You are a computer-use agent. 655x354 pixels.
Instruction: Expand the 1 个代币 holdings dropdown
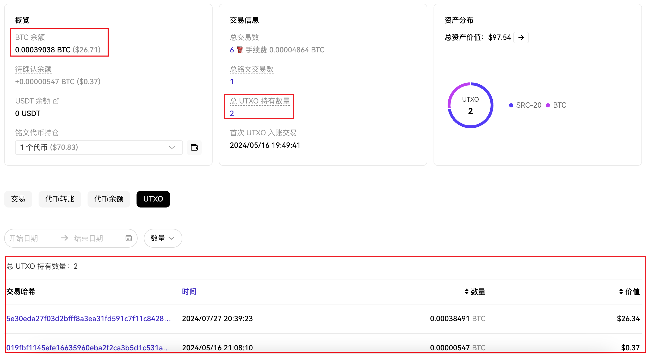(99, 148)
